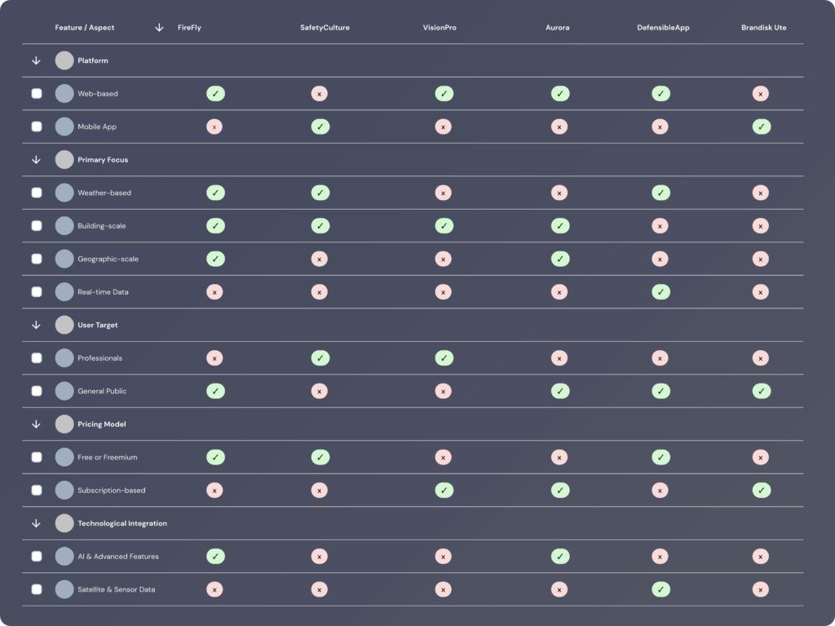Collapse the Technological Integration section arrow
Image resolution: width=835 pixels, height=626 pixels.
pyautogui.click(x=36, y=524)
